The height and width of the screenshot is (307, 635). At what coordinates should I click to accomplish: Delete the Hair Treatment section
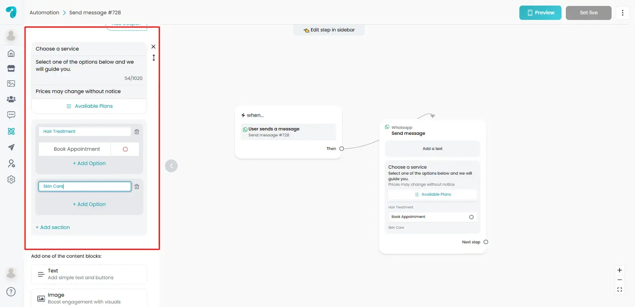(137, 132)
